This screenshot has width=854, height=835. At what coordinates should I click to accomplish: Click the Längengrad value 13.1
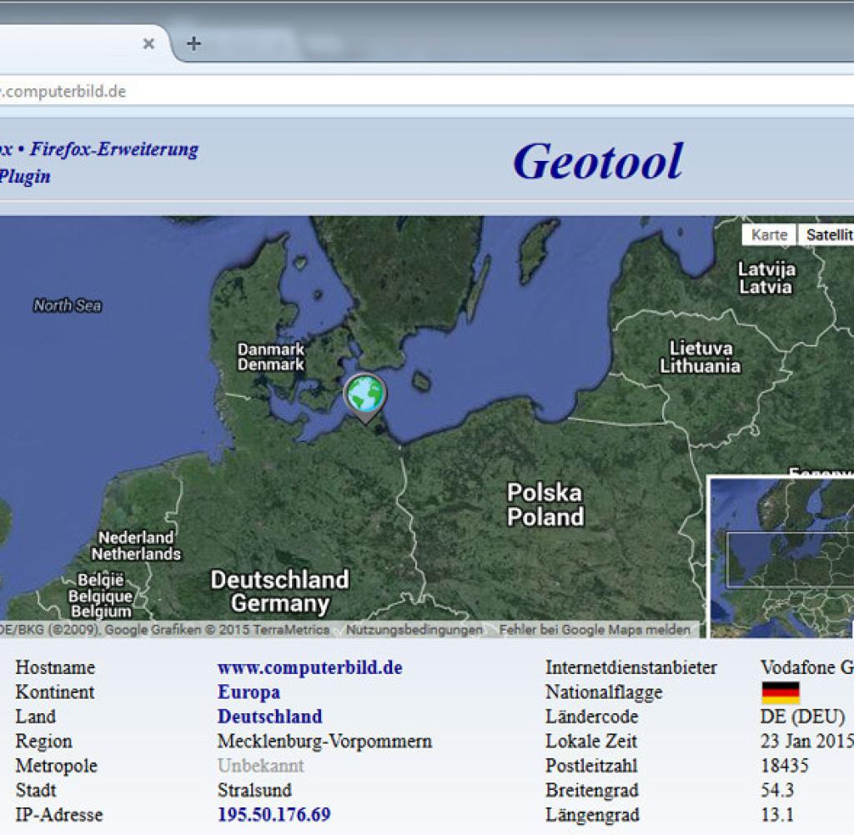coord(777,815)
